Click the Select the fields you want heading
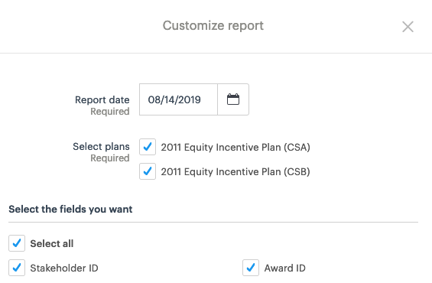Viewport: 432px width, 283px height. 70,209
